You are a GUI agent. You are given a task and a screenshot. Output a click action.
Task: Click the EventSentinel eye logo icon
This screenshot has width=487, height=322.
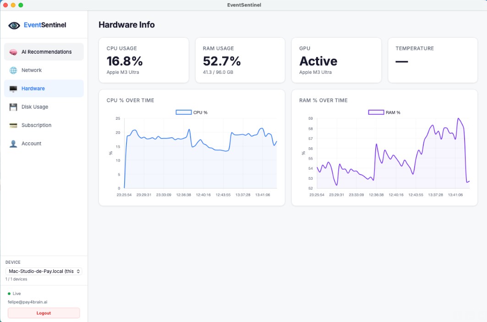pos(14,26)
